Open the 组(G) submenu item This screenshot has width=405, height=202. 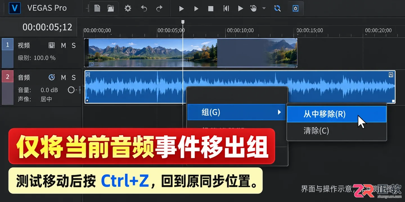pos(237,112)
